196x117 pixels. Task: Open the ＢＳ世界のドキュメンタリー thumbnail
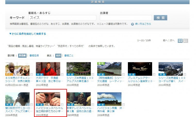pos(17,69)
